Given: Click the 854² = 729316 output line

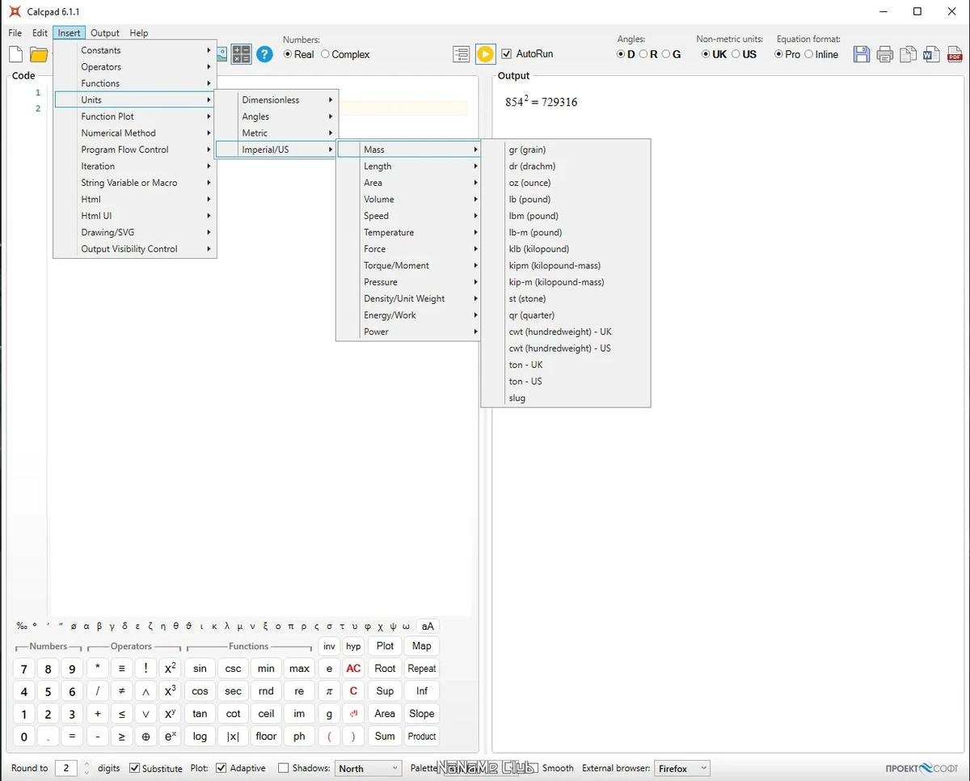Looking at the screenshot, I should tap(541, 102).
